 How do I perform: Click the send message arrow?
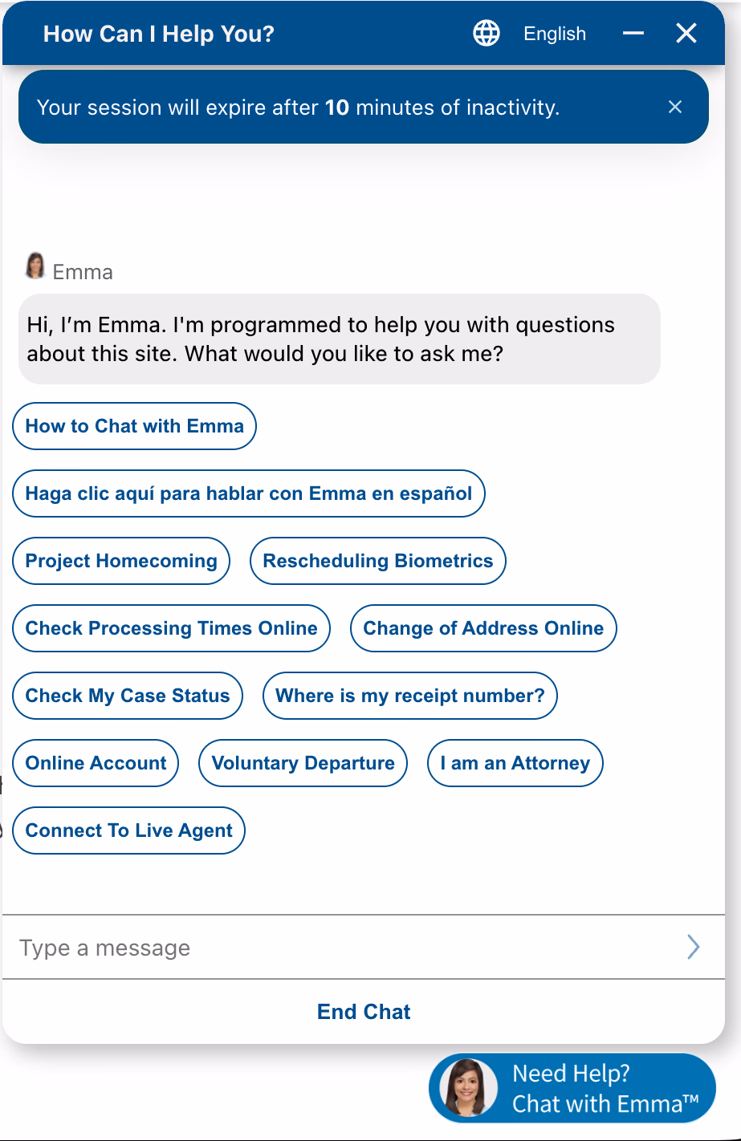694,948
